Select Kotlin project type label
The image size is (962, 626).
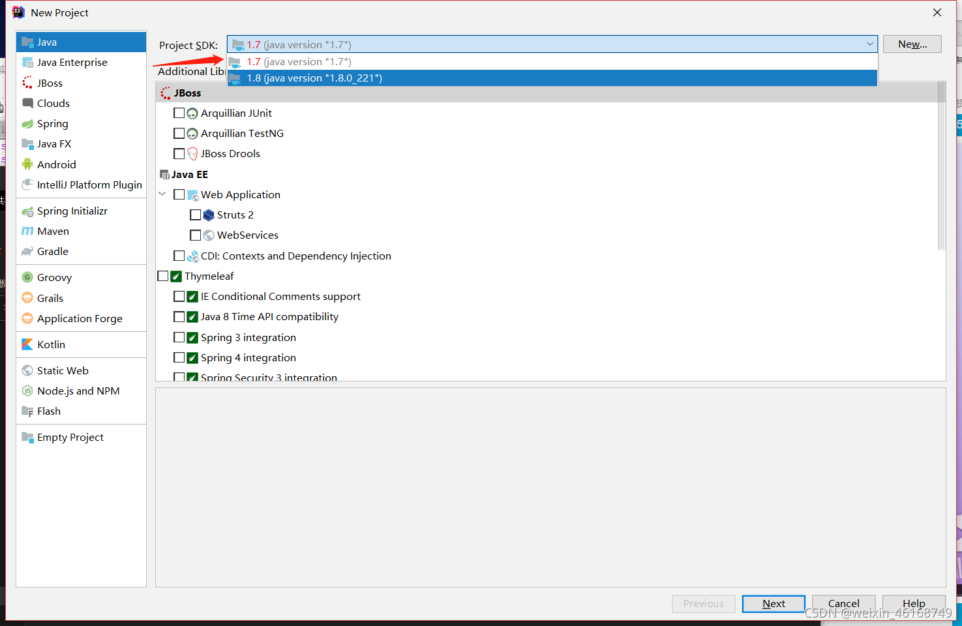(x=52, y=344)
